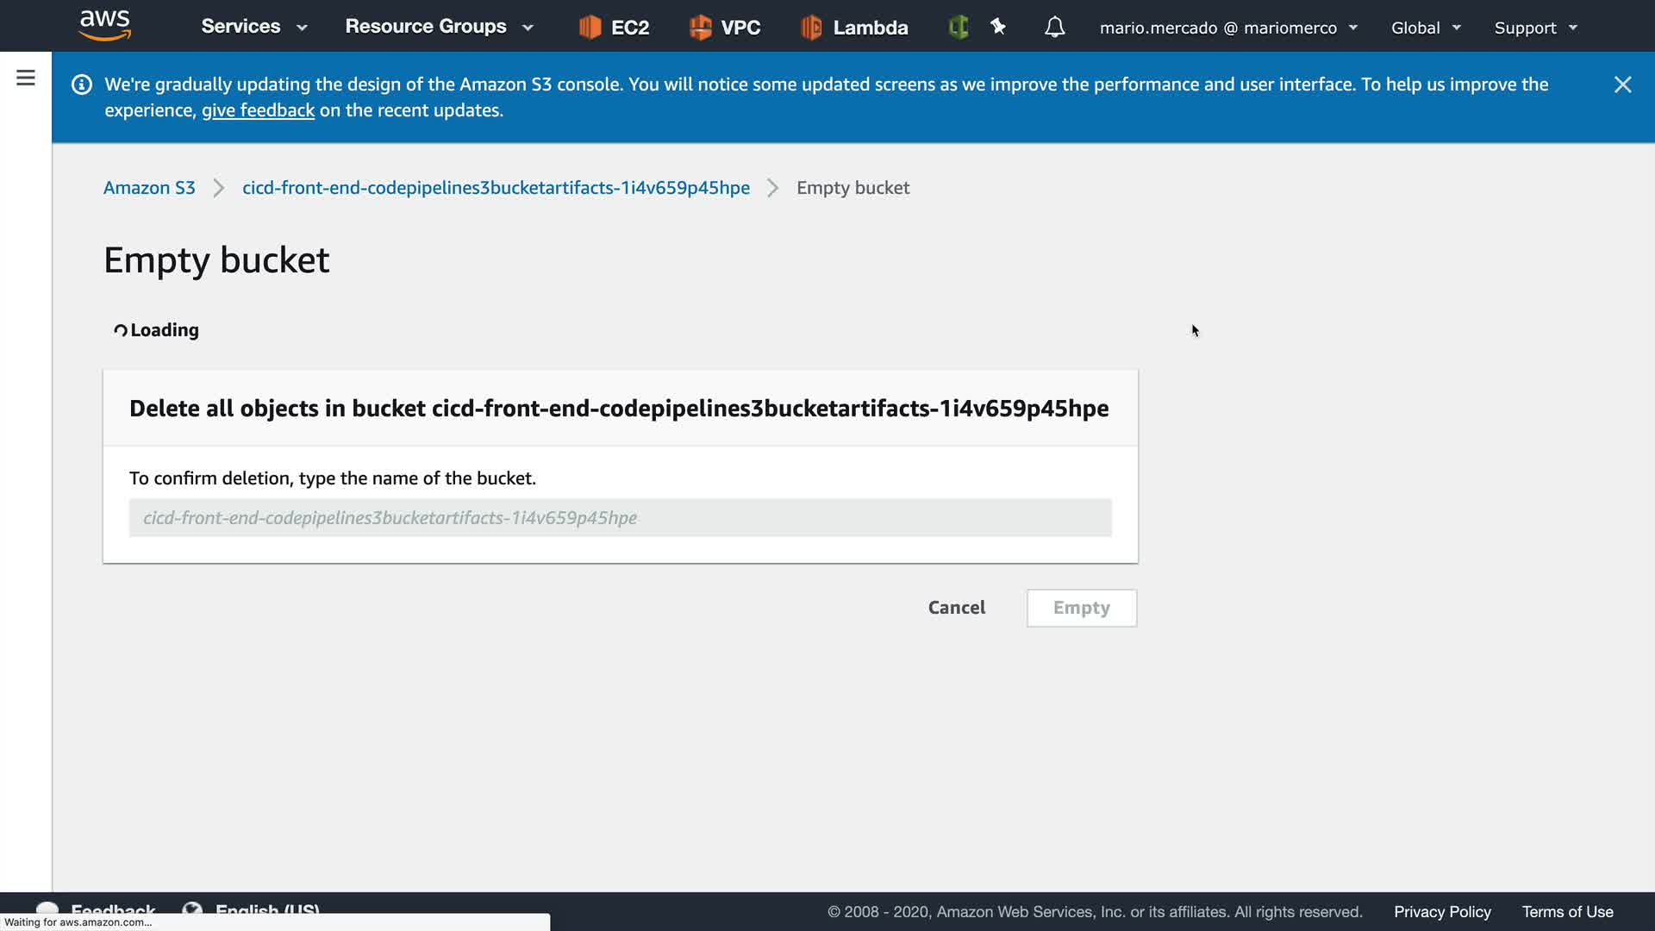Screen dimensions: 1655x931
Task: Go to the Amazon S3 breadcrumb link
Action: 149,188
